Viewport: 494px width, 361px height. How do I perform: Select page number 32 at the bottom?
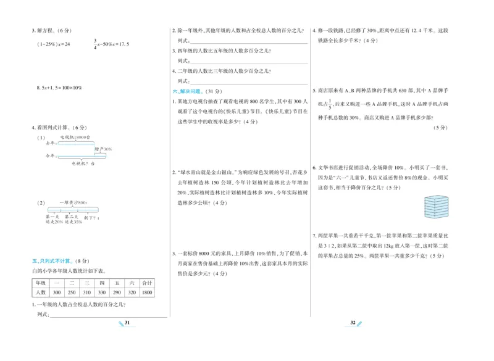click(x=352, y=322)
